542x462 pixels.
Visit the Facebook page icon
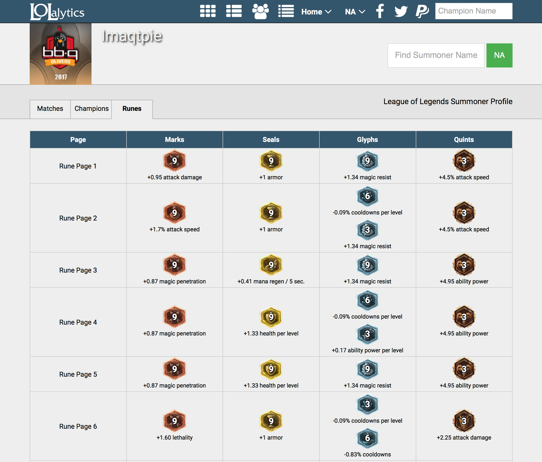tap(380, 11)
